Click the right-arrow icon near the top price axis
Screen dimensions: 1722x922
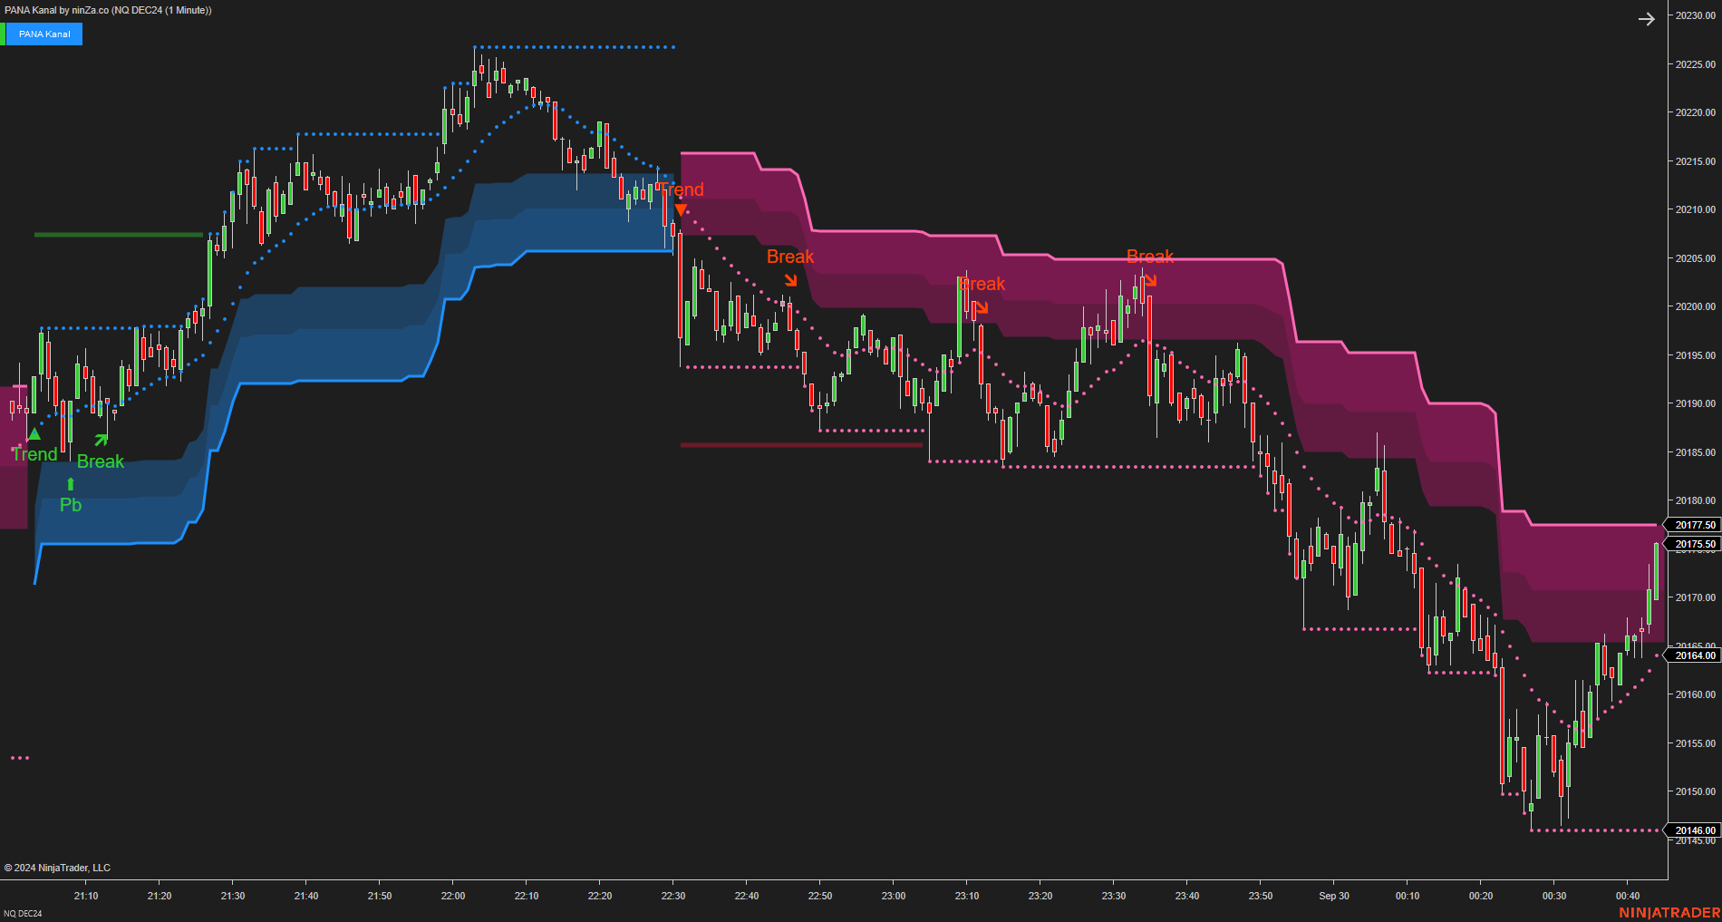1647,19
